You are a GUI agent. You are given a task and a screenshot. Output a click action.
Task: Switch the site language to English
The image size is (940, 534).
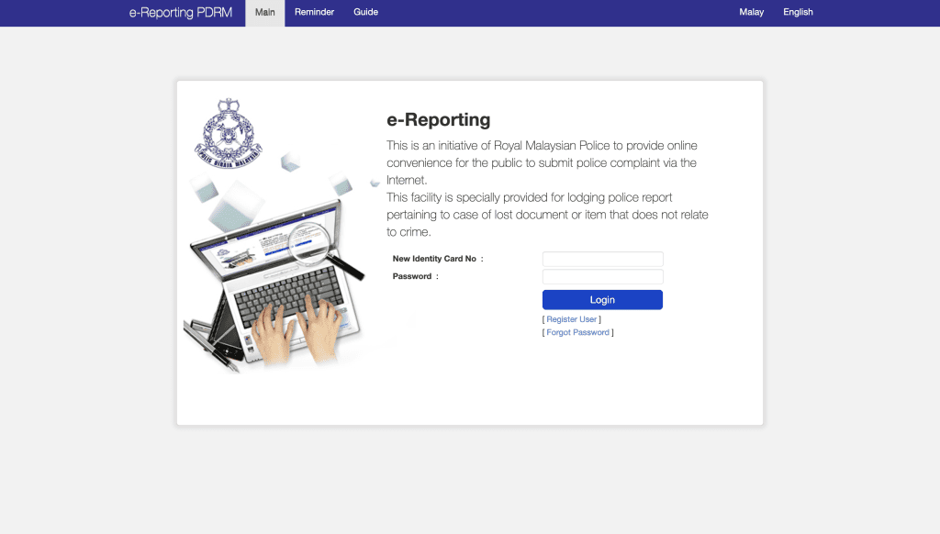(x=798, y=13)
